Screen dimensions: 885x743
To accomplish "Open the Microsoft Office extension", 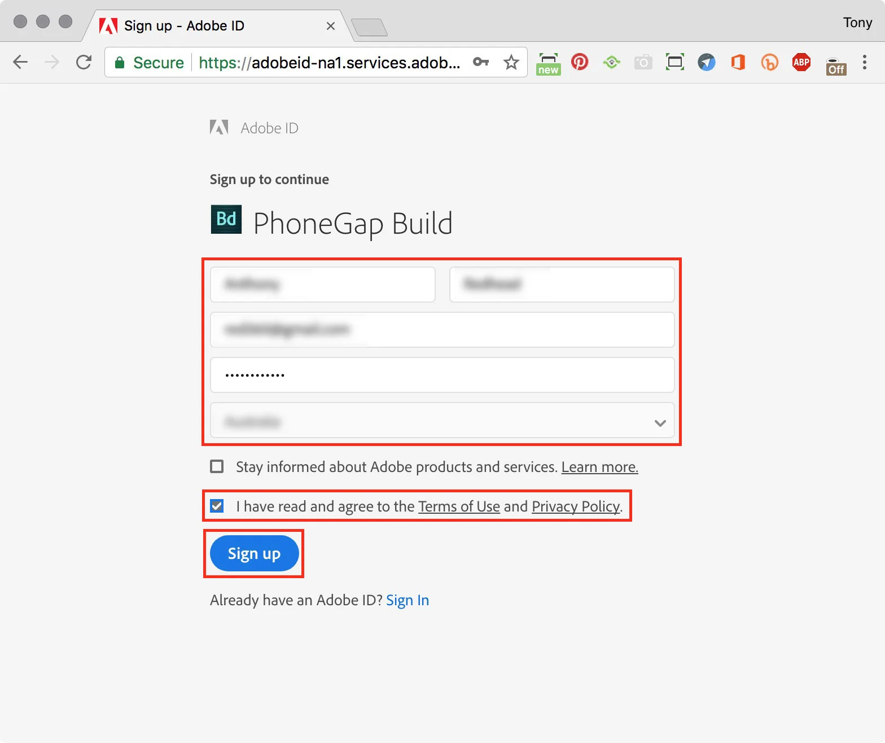I will click(x=738, y=62).
